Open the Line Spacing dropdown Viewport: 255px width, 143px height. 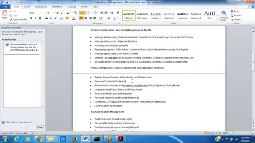click(x=101, y=18)
